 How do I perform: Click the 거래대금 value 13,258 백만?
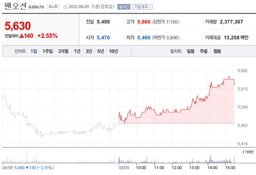point(236,37)
